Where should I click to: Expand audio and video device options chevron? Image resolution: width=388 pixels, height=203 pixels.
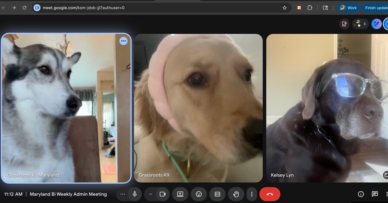coord(151,194)
